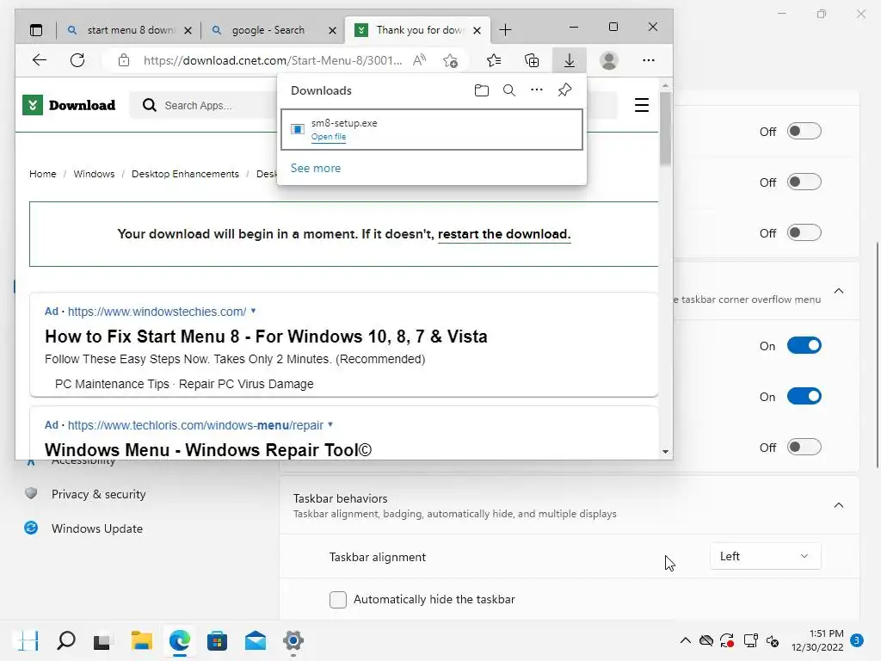Turn on the second Off toggle in Settings
The image size is (881, 661).
point(804,182)
